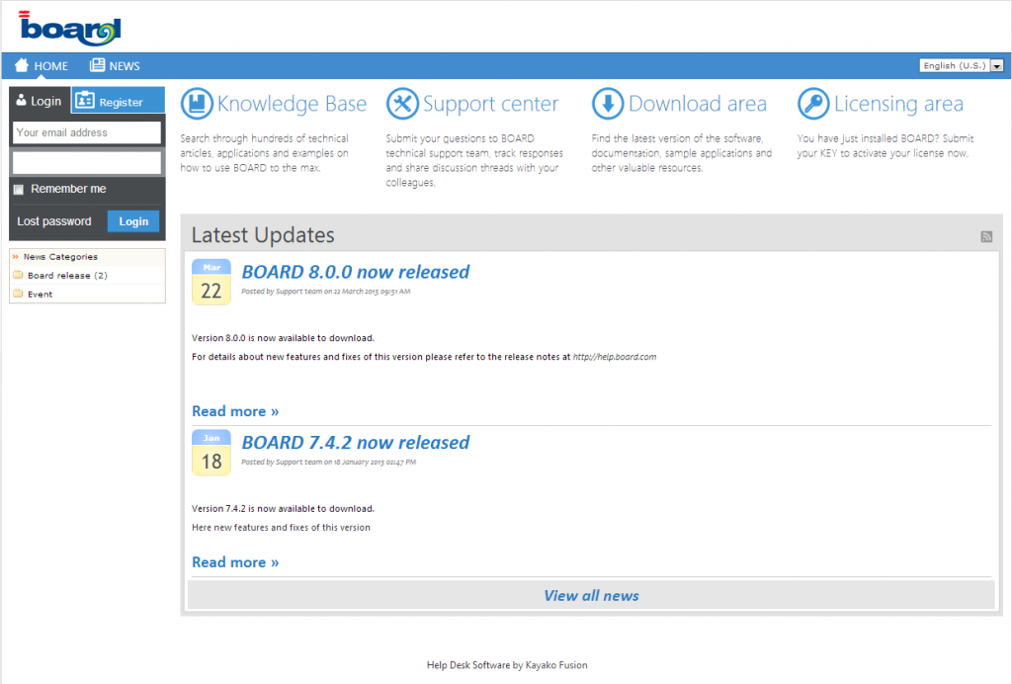The height and width of the screenshot is (684, 1012).
Task: Click the Event folder icon
Action: (18, 294)
